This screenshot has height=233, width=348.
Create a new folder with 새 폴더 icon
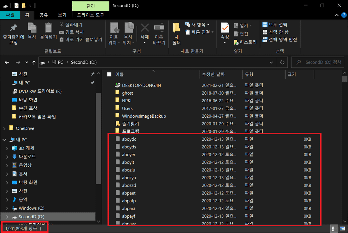pos(176,28)
